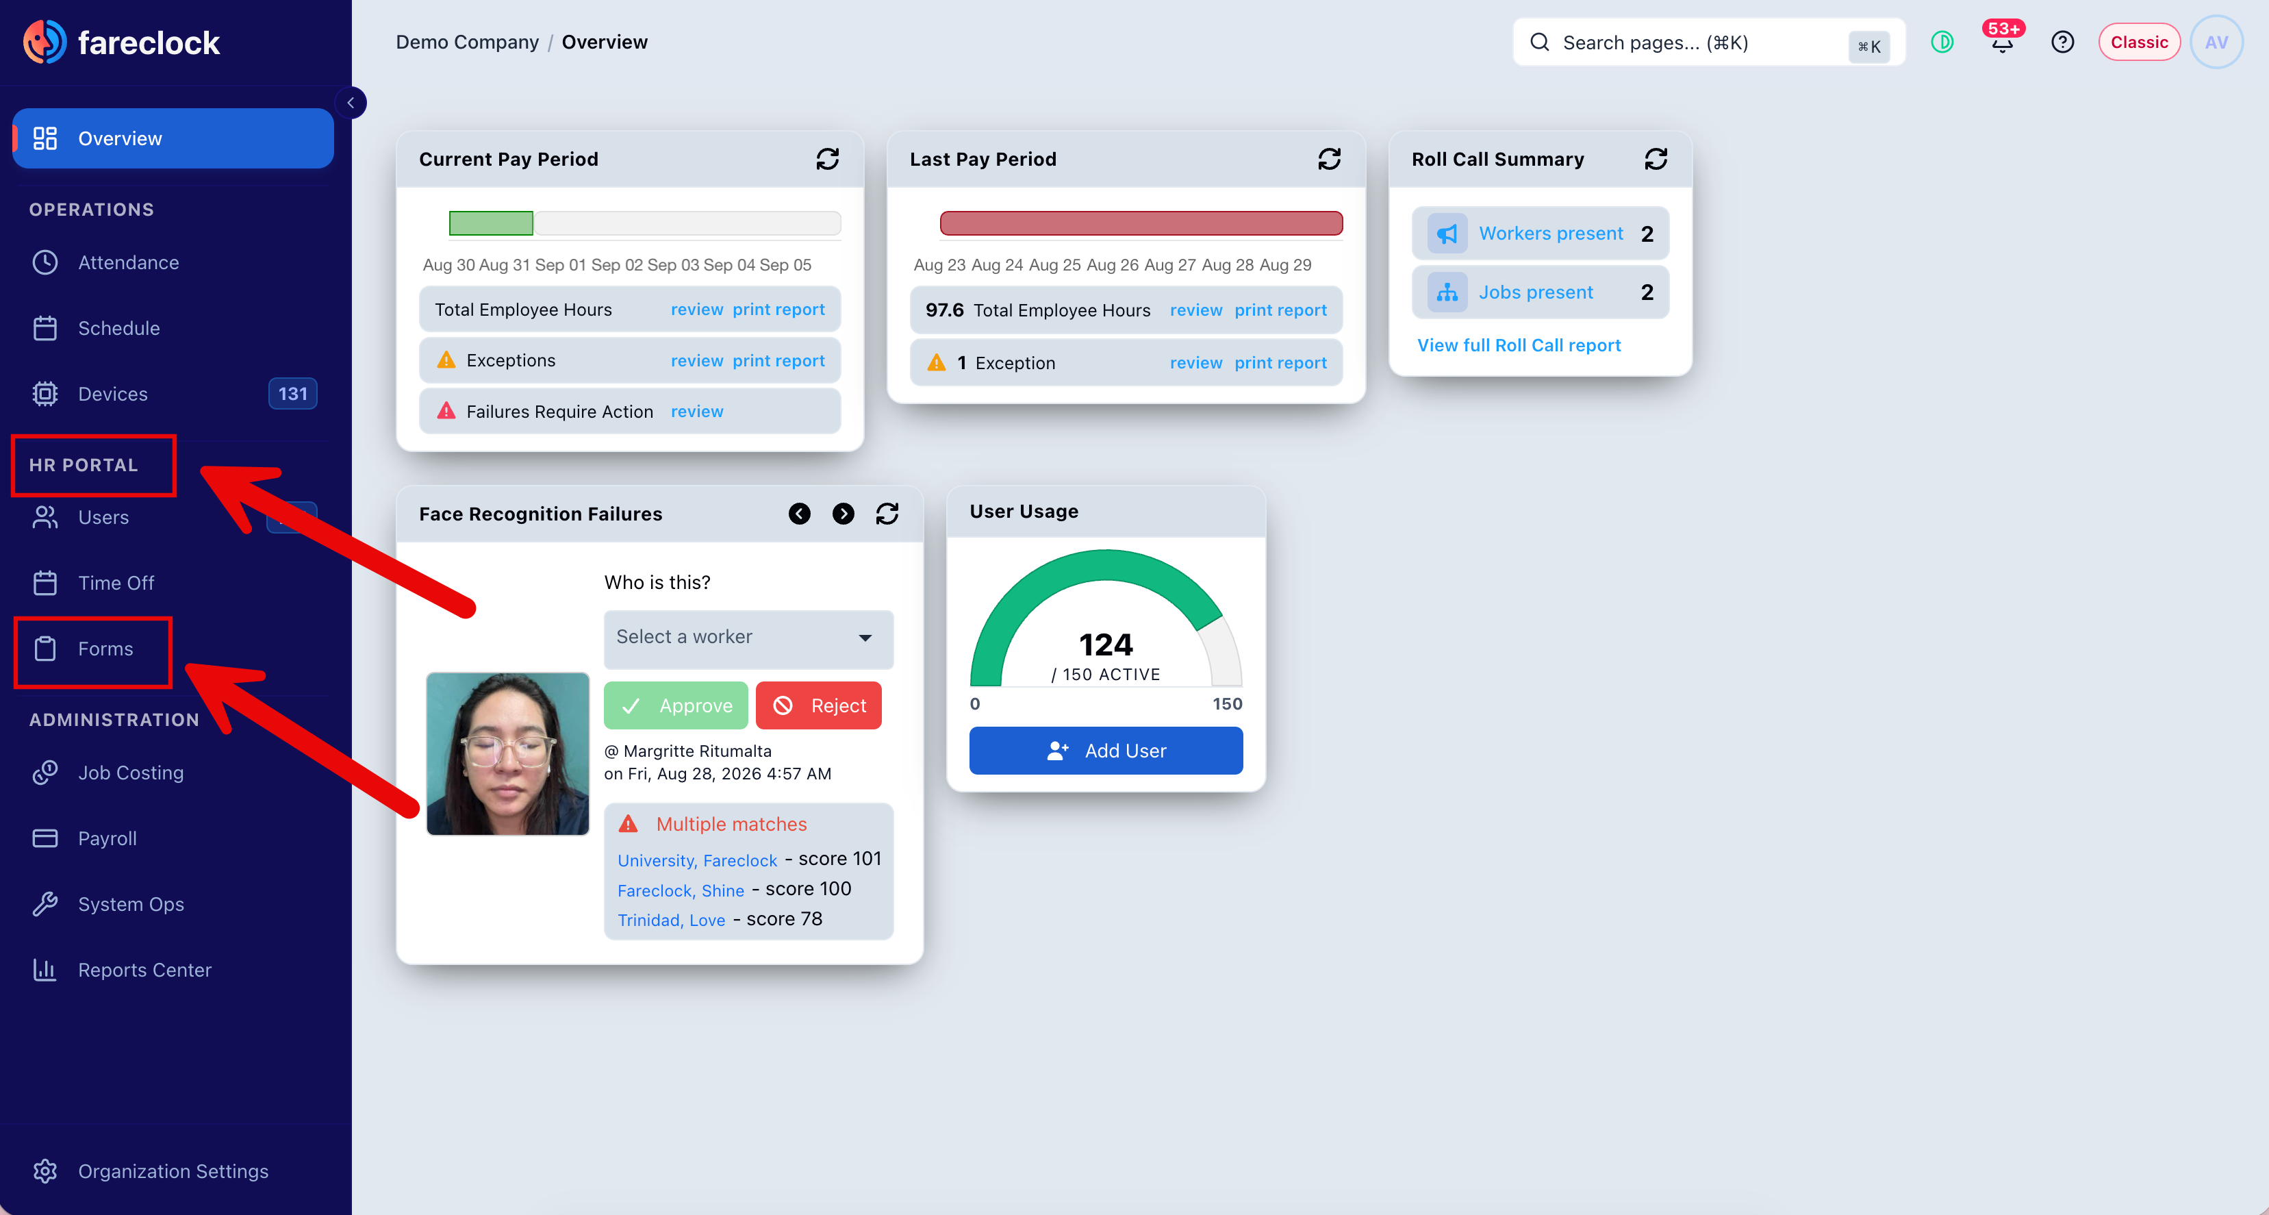Refresh the Last Pay Period card

(1329, 160)
